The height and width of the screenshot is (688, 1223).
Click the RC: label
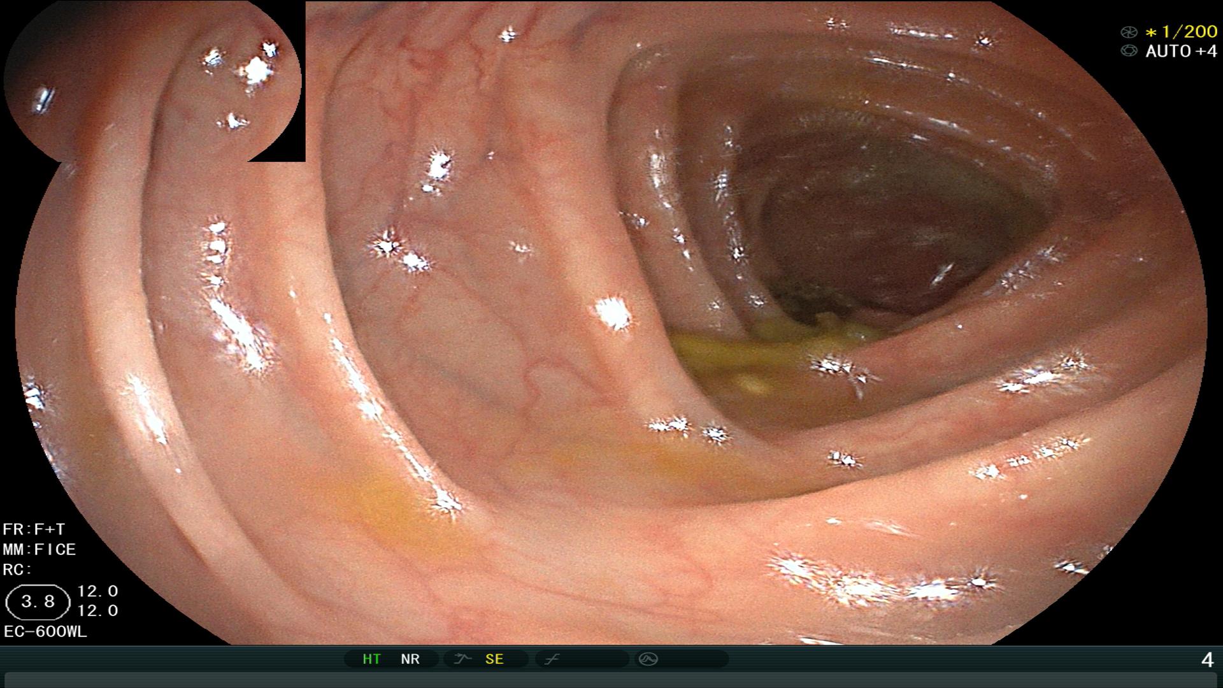[x=17, y=570]
